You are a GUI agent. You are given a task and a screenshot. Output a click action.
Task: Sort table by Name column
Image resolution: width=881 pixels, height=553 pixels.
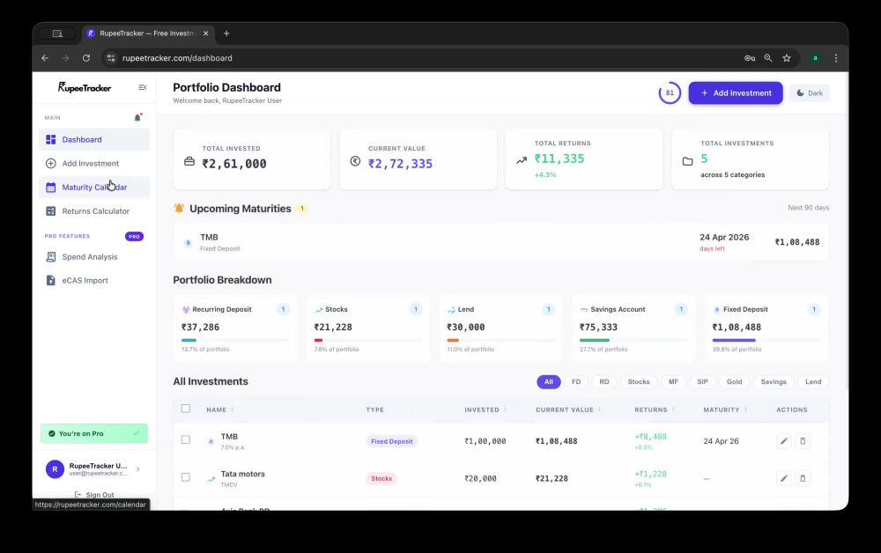pyautogui.click(x=219, y=409)
